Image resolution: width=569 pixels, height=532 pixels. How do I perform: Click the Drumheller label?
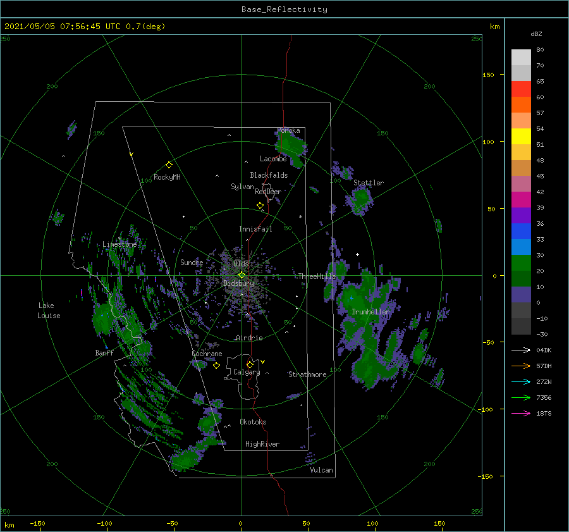tap(370, 312)
